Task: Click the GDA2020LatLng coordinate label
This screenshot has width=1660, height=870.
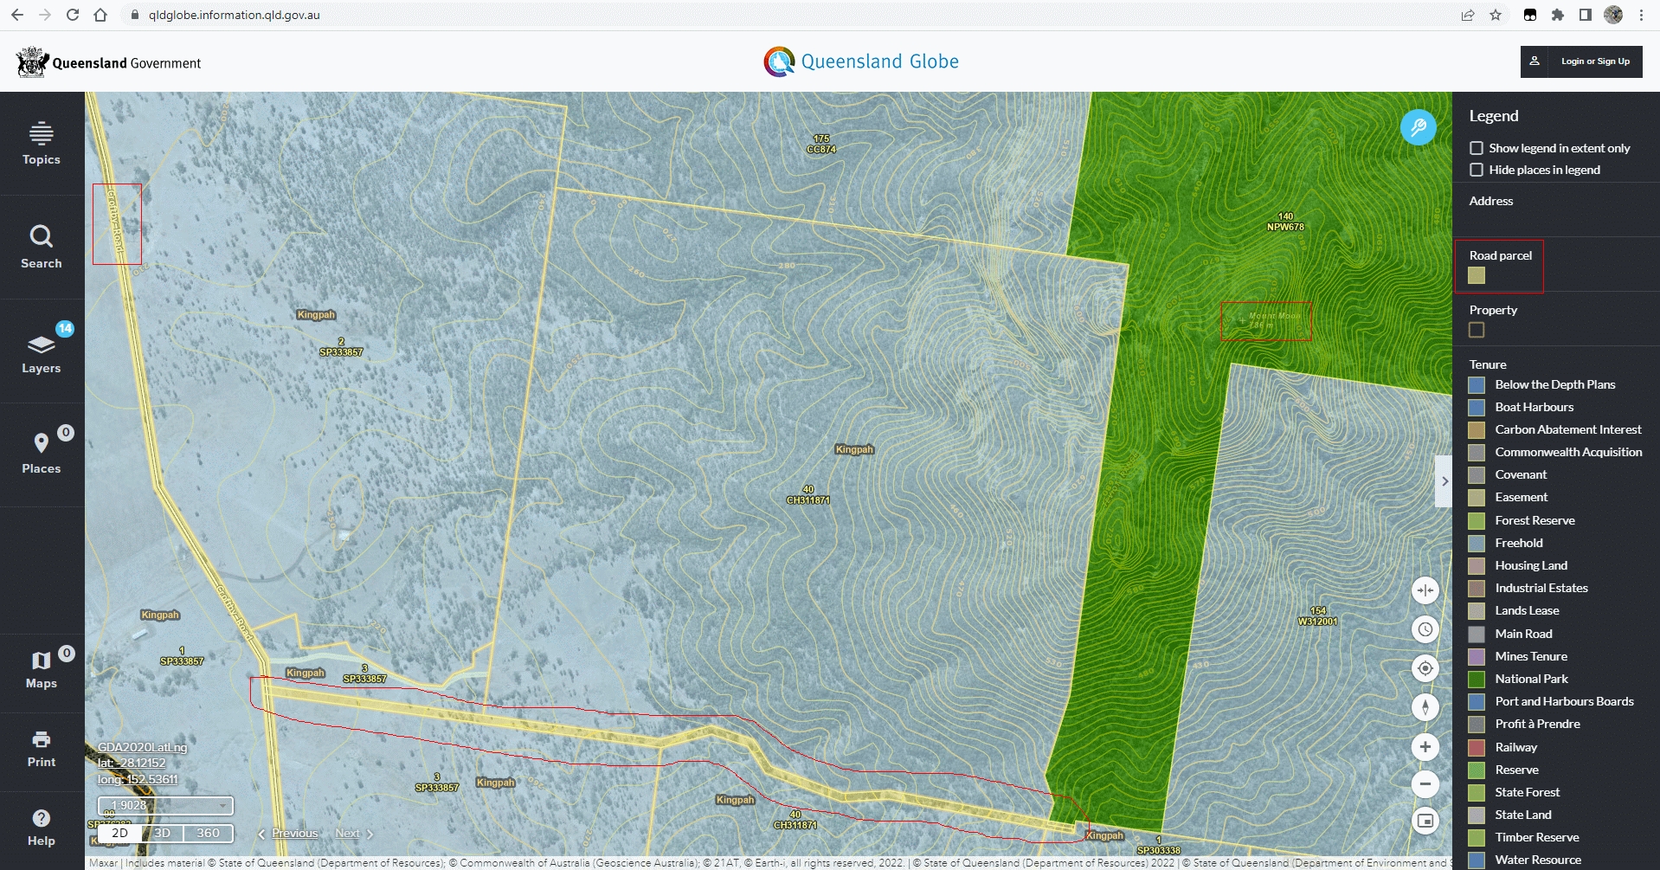Action: pyautogui.click(x=142, y=747)
